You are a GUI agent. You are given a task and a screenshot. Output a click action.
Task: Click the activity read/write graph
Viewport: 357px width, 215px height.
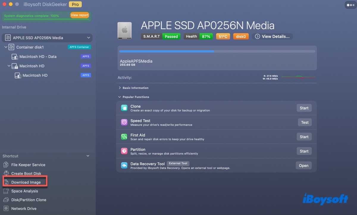coord(298,77)
